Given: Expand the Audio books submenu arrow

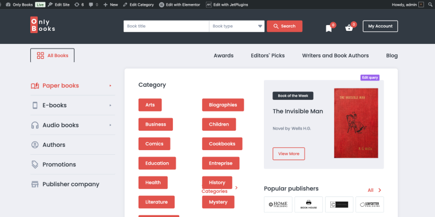Looking at the screenshot, I should click(x=110, y=125).
